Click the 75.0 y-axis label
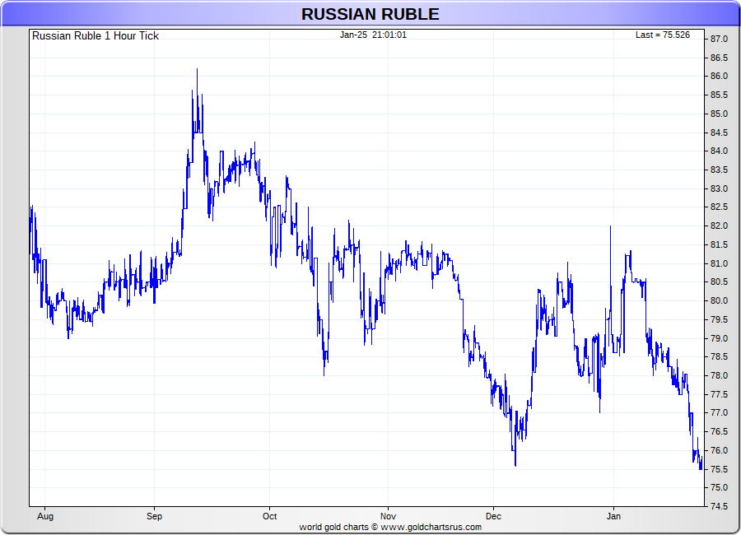The image size is (741, 535). click(x=720, y=488)
